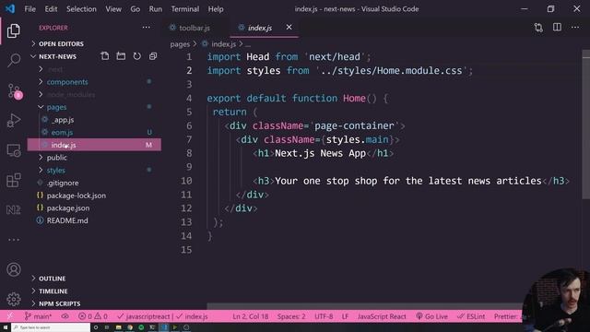
Task: Click LF end-of-line selector
Action: (345, 316)
